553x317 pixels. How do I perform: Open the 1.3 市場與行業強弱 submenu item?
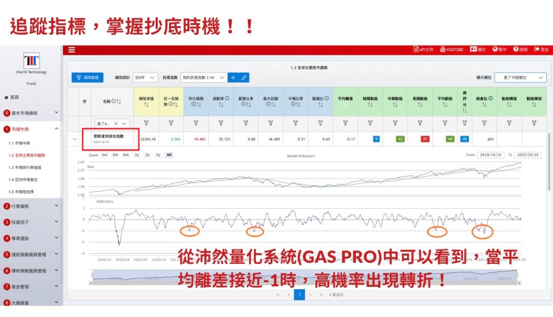[x=25, y=168]
